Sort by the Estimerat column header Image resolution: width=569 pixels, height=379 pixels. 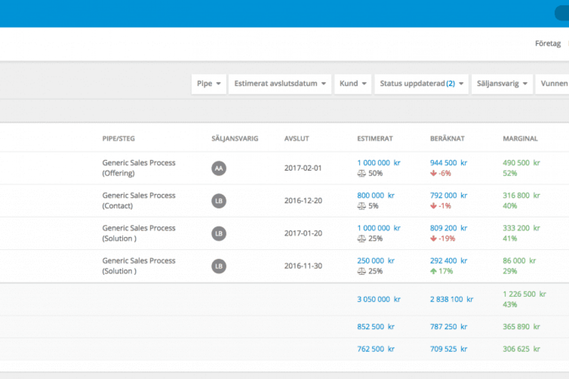click(375, 138)
